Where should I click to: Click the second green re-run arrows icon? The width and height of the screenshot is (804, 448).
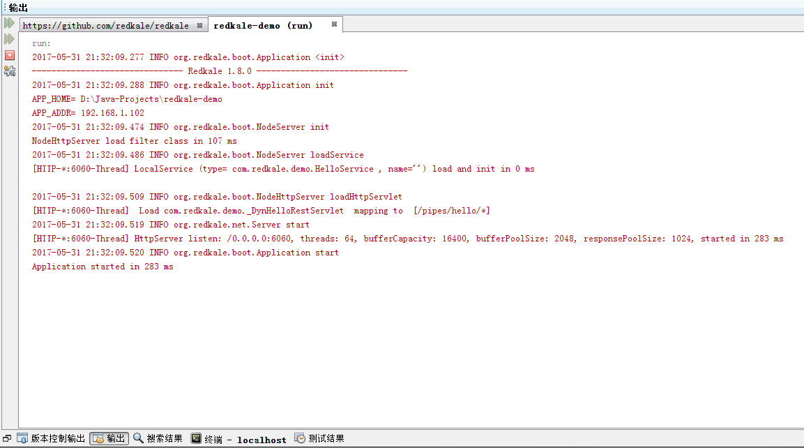pos(9,38)
